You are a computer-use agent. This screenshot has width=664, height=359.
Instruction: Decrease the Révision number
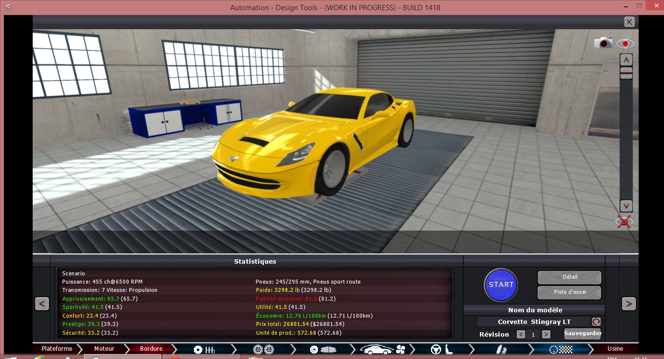tap(521, 335)
